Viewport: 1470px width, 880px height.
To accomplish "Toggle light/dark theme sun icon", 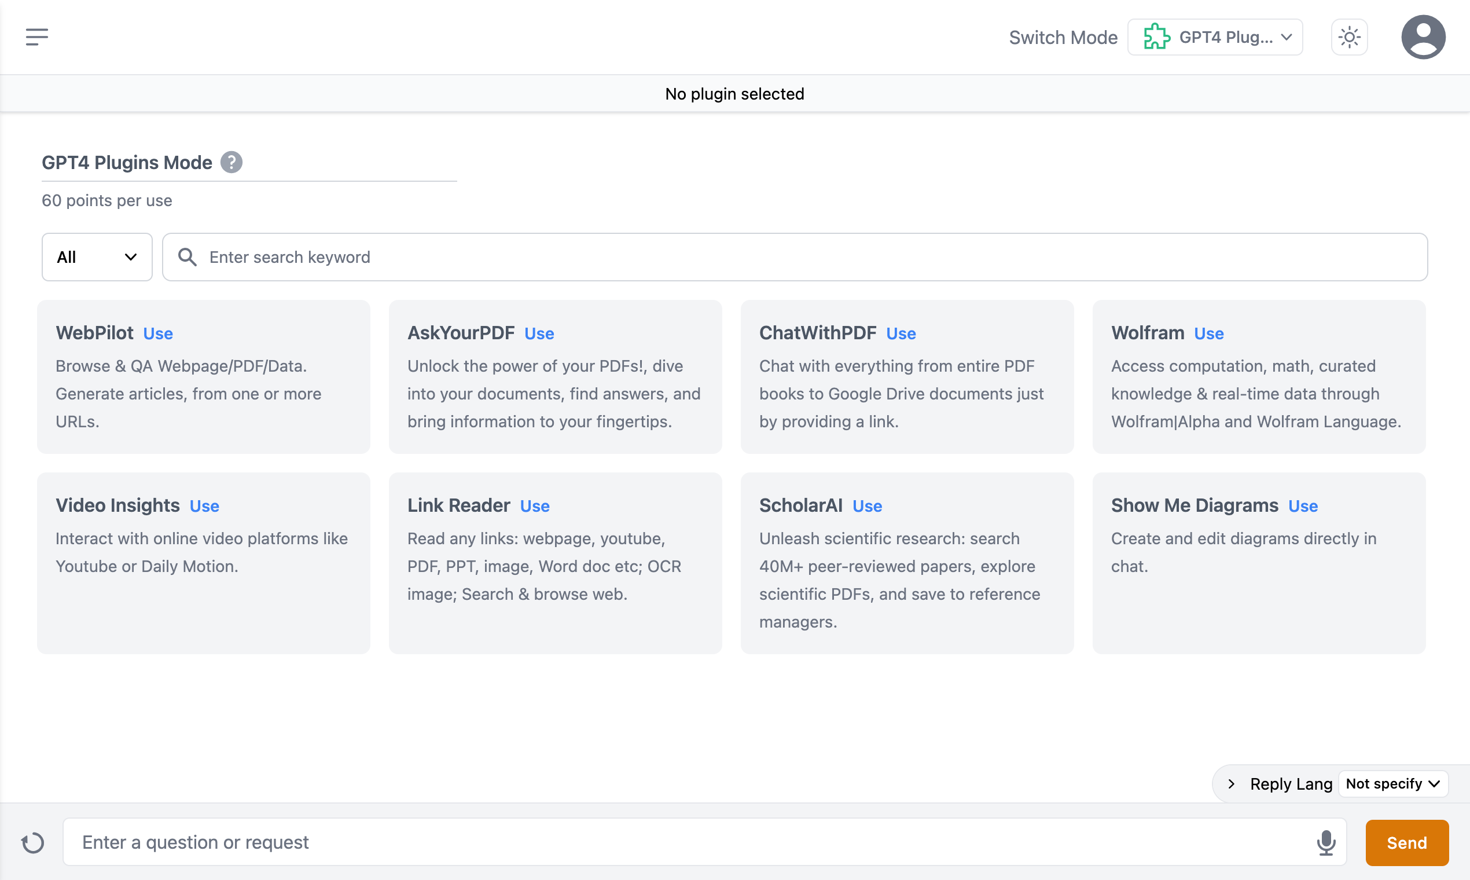I will (x=1349, y=38).
